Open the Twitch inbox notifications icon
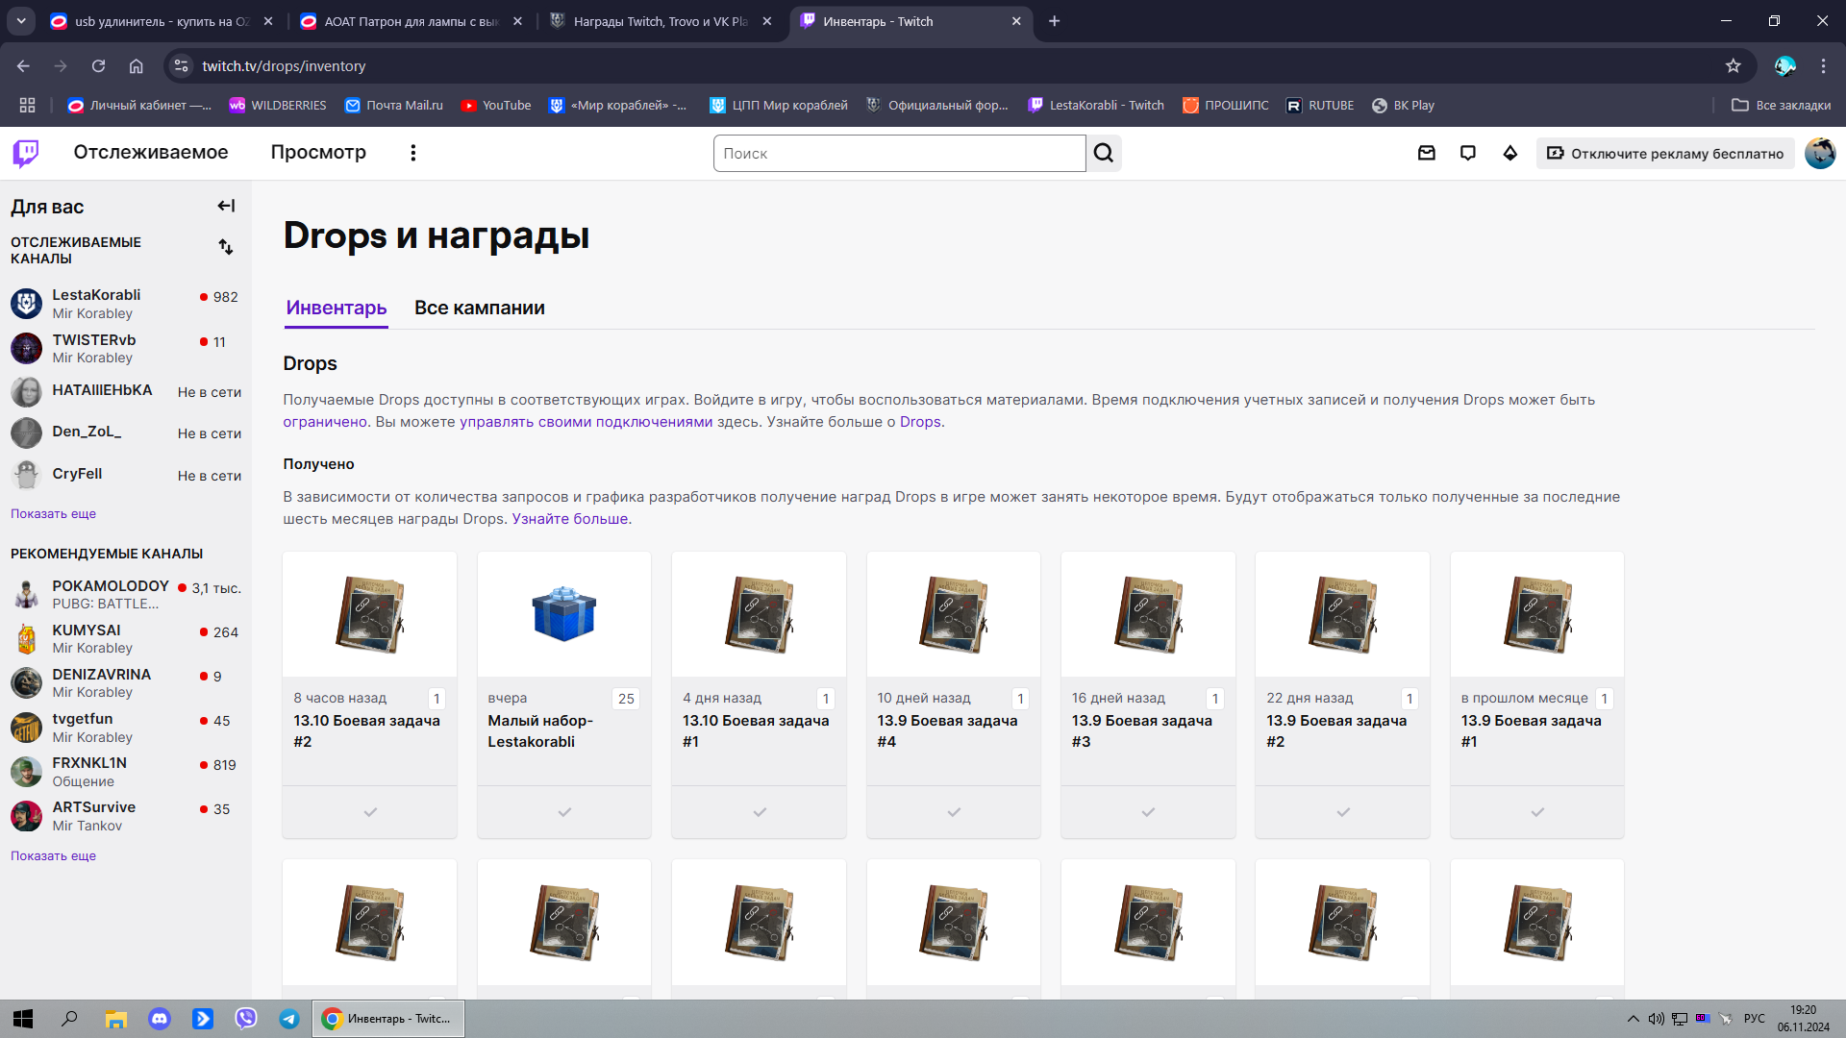Image resolution: width=1846 pixels, height=1038 pixels. pyautogui.click(x=1427, y=153)
